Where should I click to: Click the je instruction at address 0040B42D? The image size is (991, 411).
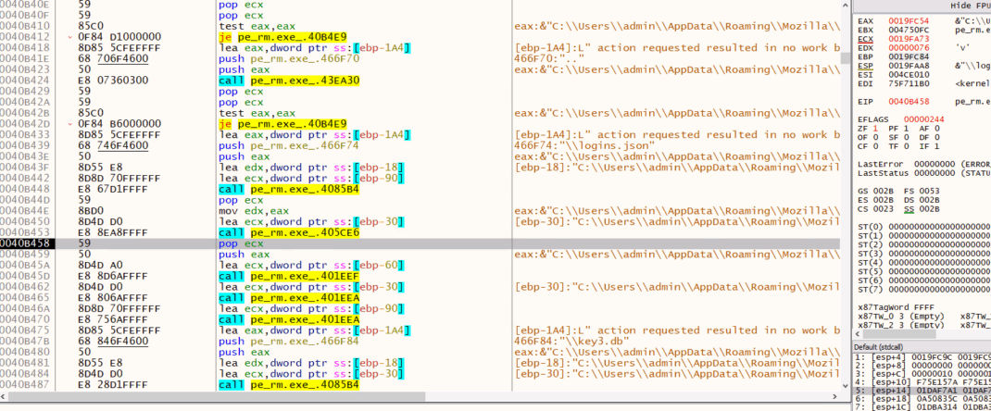click(x=282, y=124)
